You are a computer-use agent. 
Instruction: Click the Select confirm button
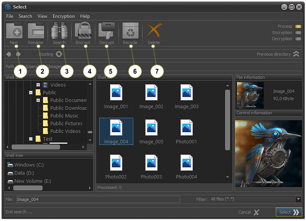[289, 212]
